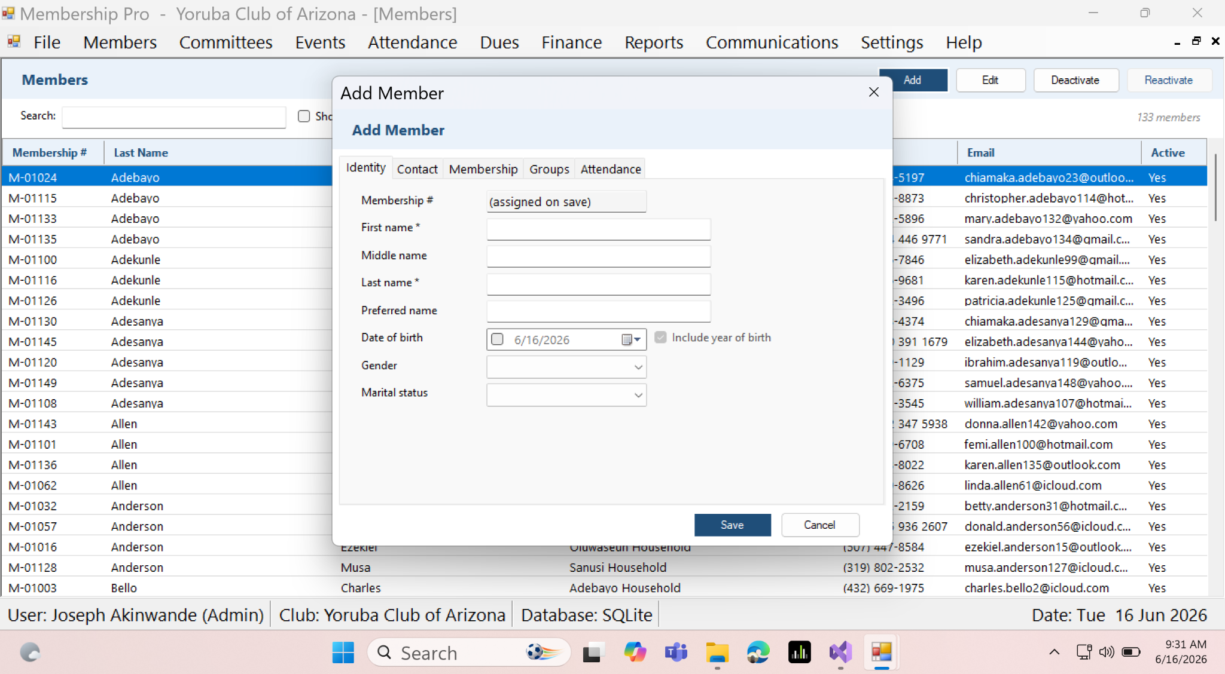The image size is (1225, 674).
Task: Sort by Last Name column header
Action: coord(218,152)
